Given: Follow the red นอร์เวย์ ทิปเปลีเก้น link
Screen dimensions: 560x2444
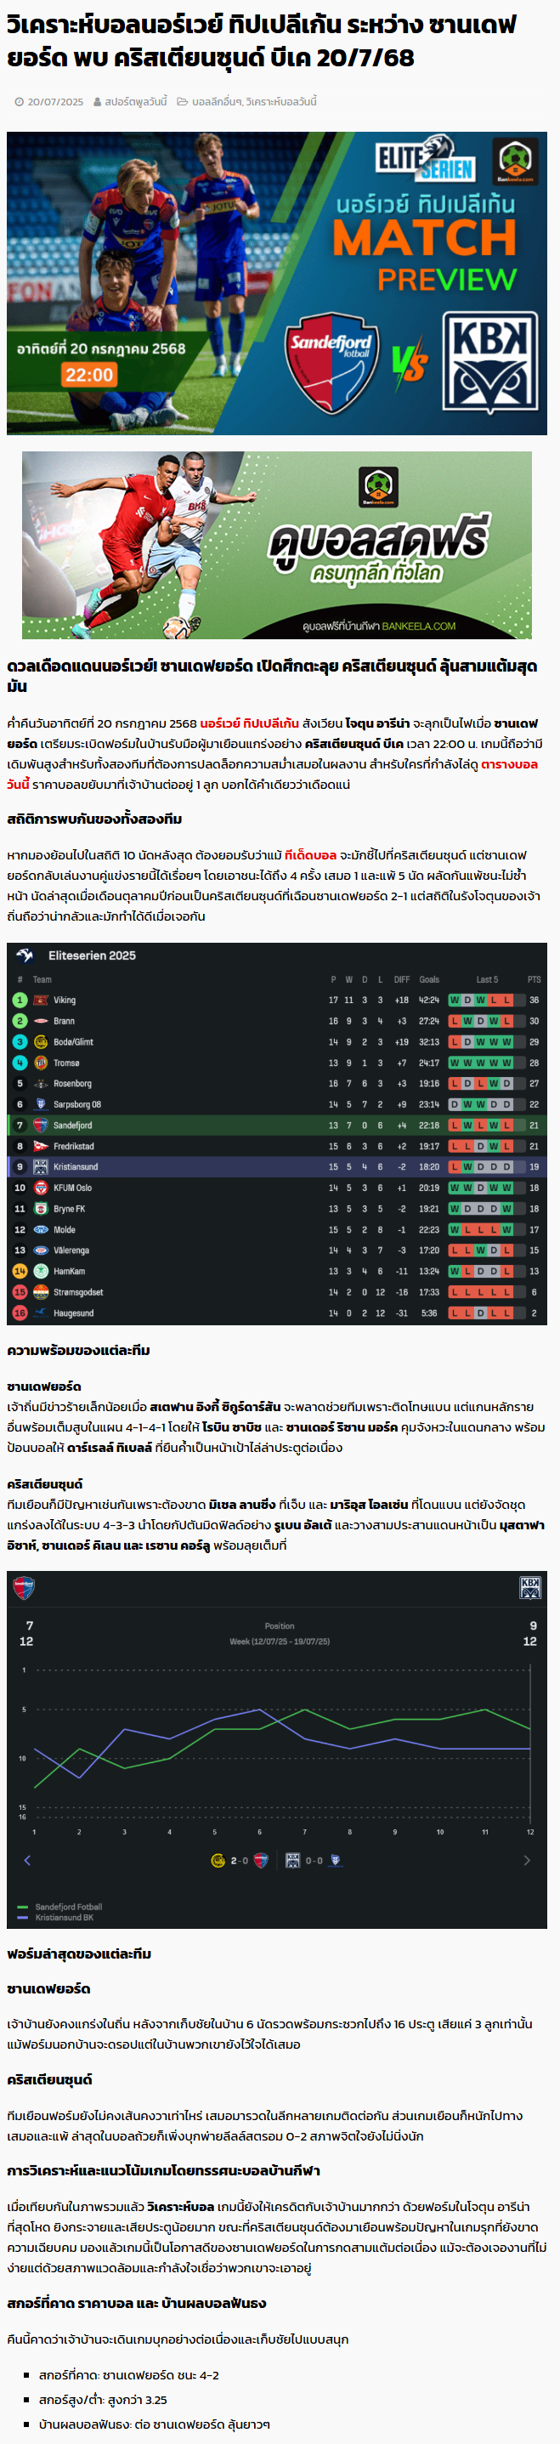Looking at the screenshot, I should 250,723.
